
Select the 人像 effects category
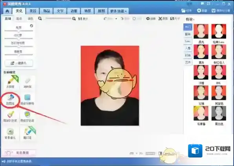coord(188,48)
